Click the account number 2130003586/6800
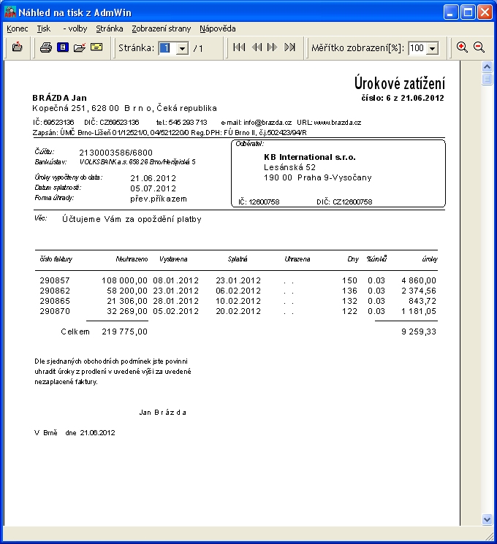The height and width of the screenshot is (544, 497). [x=115, y=153]
